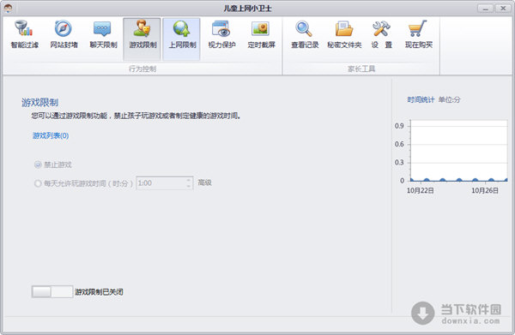This screenshot has height=335, width=515.
Task: Open the 聊天限制 chat restriction tool
Action: (x=103, y=35)
